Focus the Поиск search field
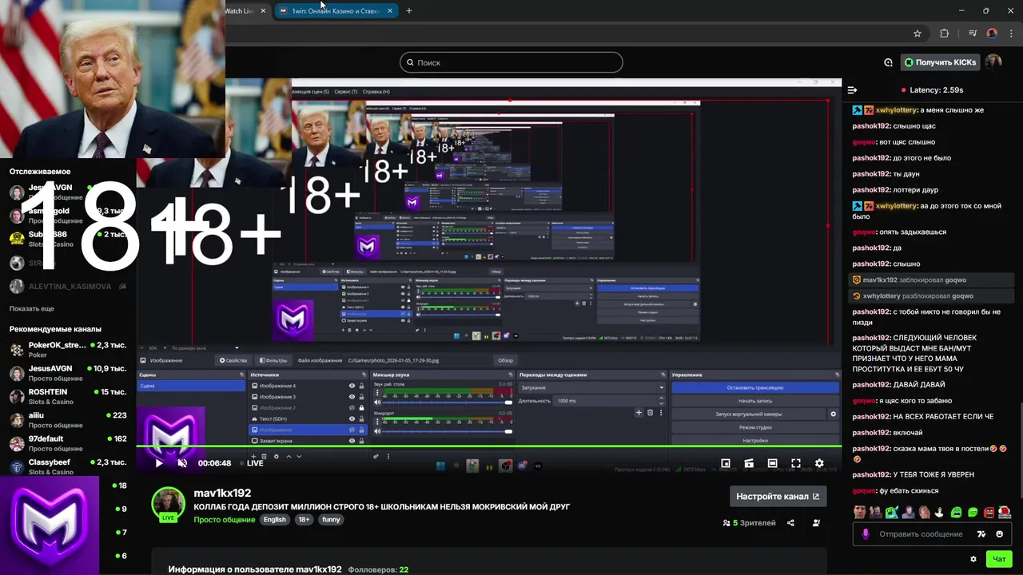This screenshot has height=575, width=1023. coord(511,62)
